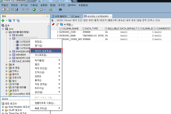Expand the Data Modeler 보고서 node
Image resolution: width=171 pixels, height=114 pixels.
(x=3, y=107)
